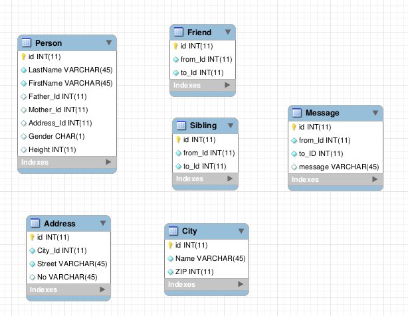This screenshot has width=408, height=316.
Task: Click the diamond icon beside Height
Action: click(24, 149)
